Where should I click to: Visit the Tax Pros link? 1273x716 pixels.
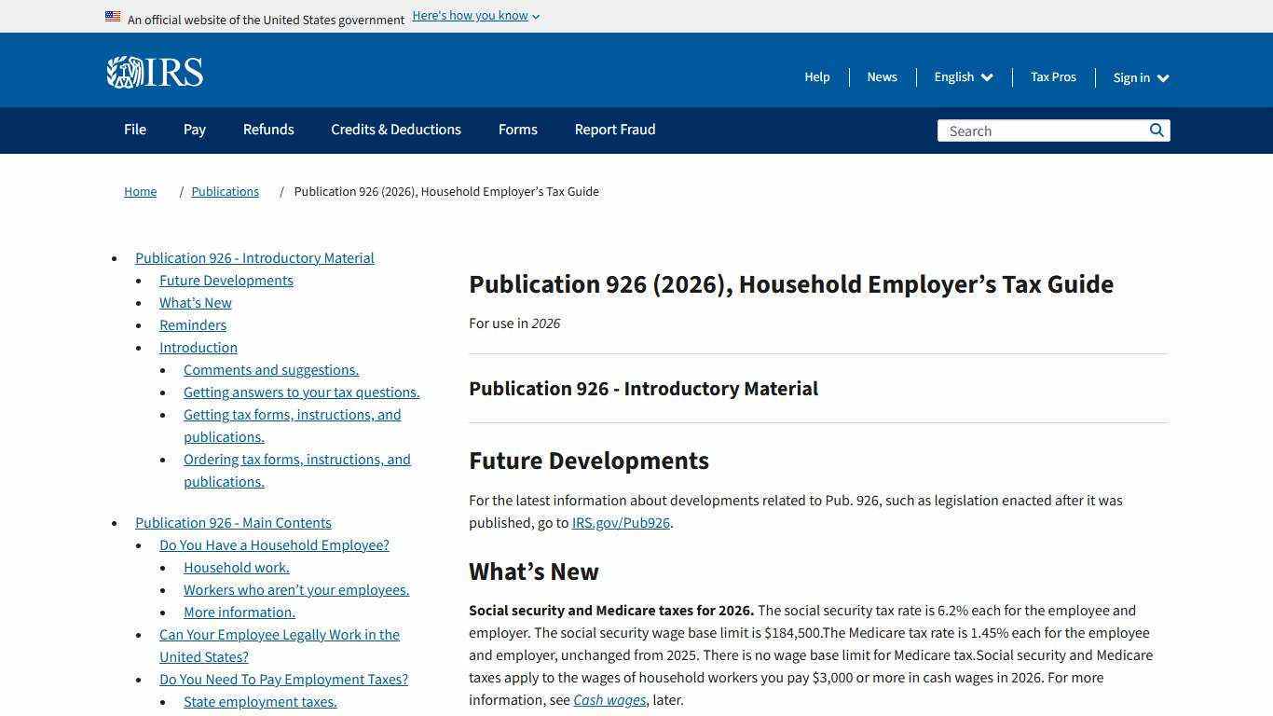(x=1053, y=76)
